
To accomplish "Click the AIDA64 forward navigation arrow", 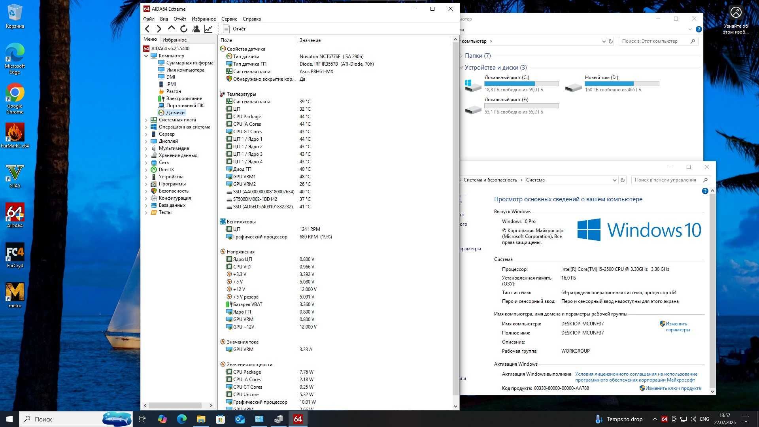I will pos(159,29).
